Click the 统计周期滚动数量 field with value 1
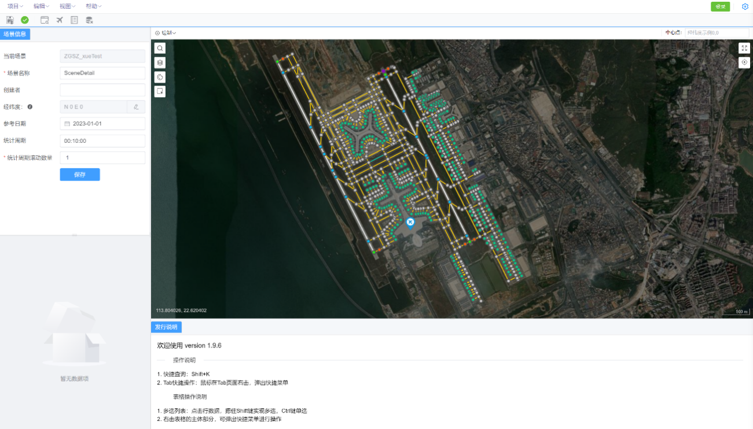This screenshot has height=429, width=753. pos(102,157)
